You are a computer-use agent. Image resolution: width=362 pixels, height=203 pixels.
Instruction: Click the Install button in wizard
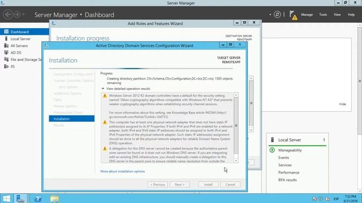tap(208, 184)
